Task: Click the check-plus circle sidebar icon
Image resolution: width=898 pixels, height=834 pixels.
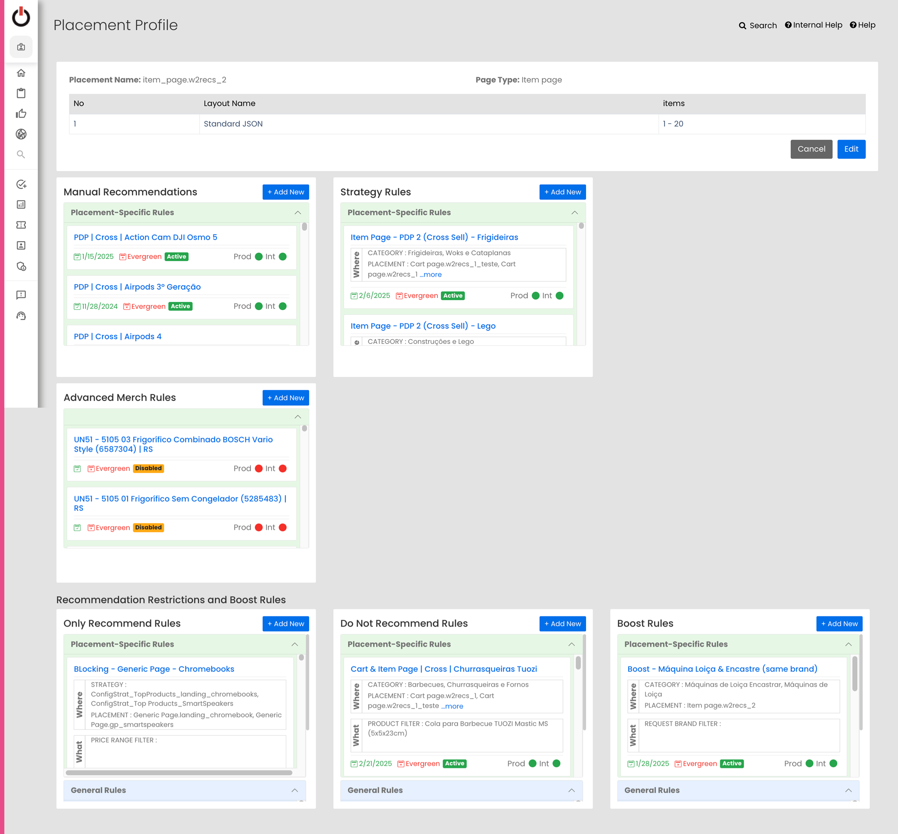Action: point(21,184)
